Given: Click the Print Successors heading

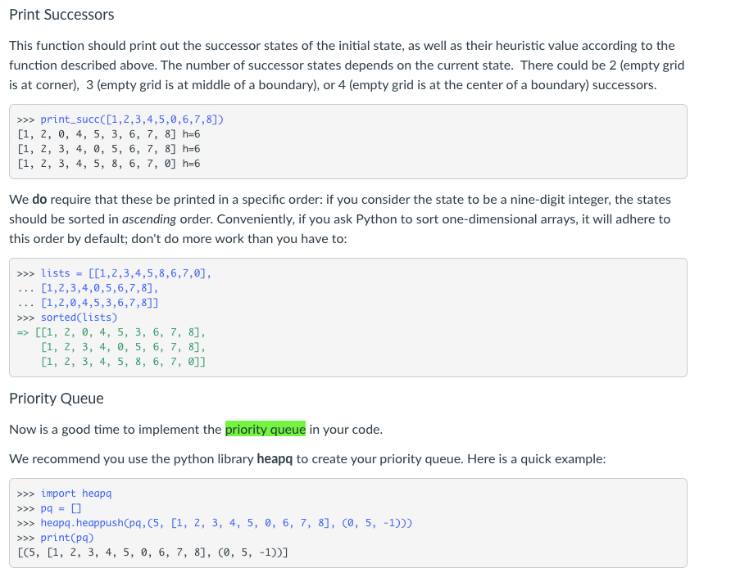Looking at the screenshot, I should [x=61, y=15].
